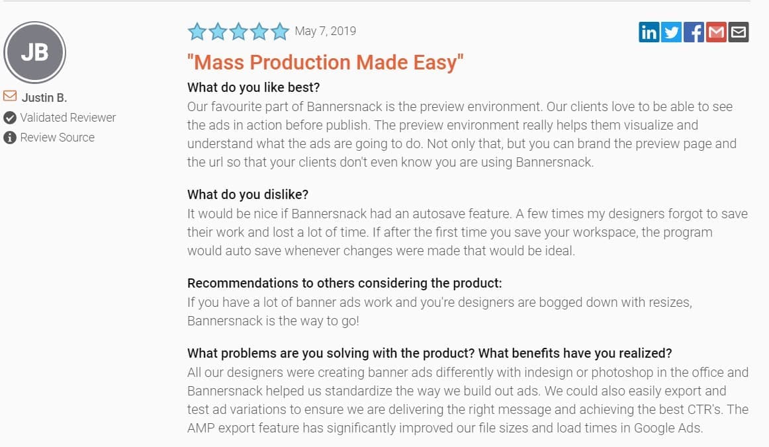Share the review via Gmail
Screen dimensions: 769x447
click(x=716, y=31)
